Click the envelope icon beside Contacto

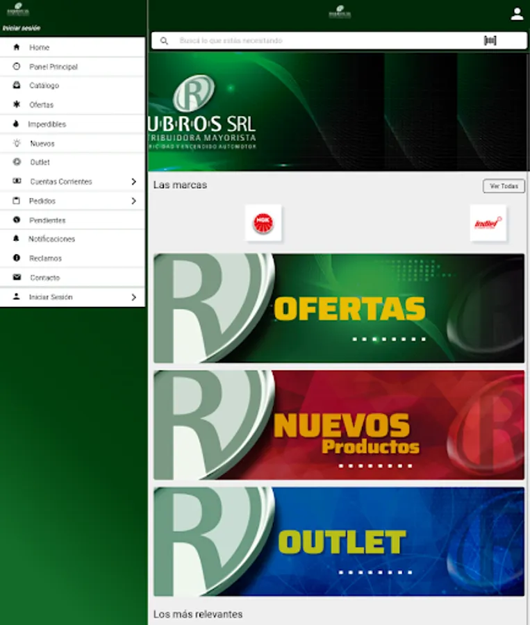(17, 277)
